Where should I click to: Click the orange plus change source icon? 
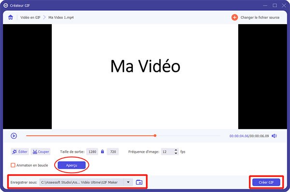click(x=234, y=17)
